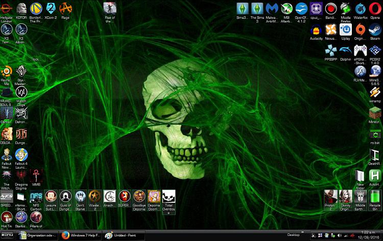The image size is (383, 241).
Task: Launch Malwarebytes Anti-Malware icon
Action: 272,12
